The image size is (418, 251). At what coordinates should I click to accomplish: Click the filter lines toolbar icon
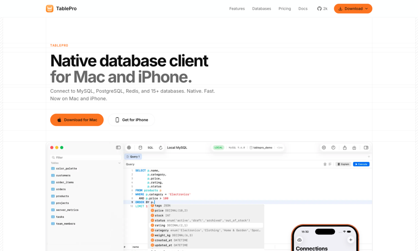point(324,147)
